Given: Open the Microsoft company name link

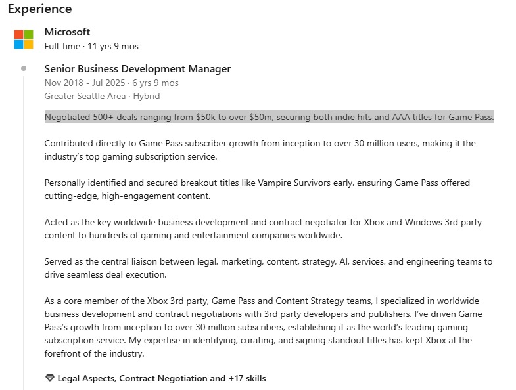Looking at the screenshot, I should pos(67,32).
